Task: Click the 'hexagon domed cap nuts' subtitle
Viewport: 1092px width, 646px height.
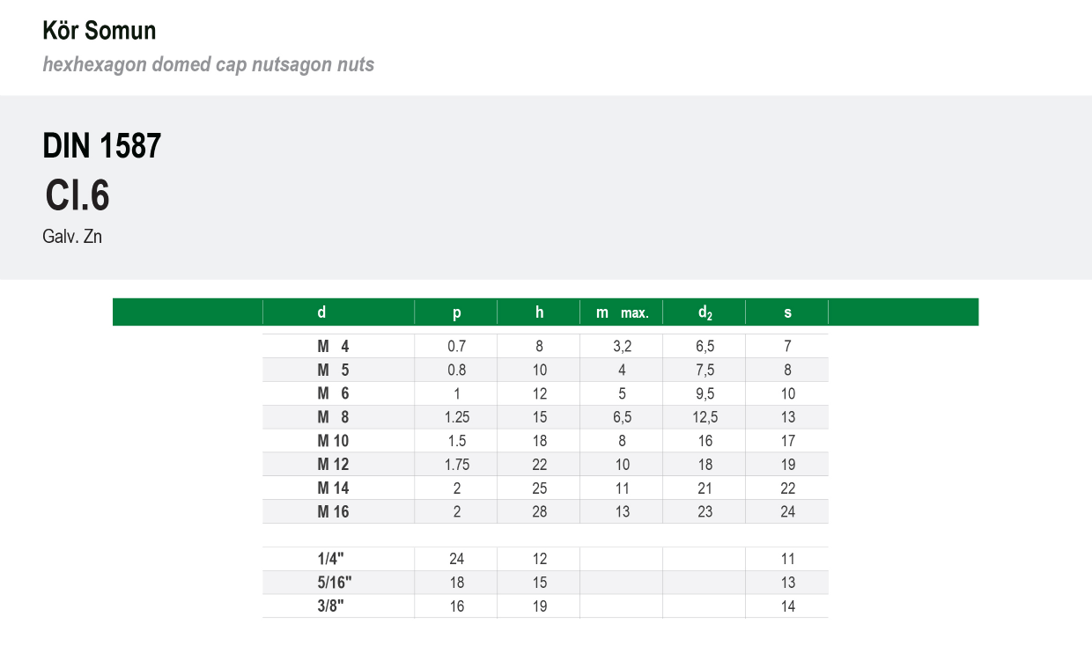Action: [x=209, y=64]
